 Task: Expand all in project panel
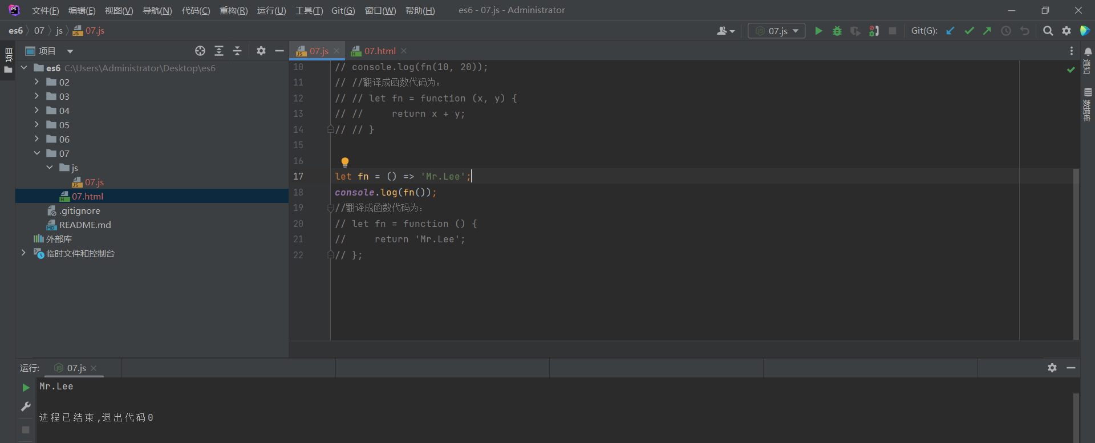click(x=219, y=51)
